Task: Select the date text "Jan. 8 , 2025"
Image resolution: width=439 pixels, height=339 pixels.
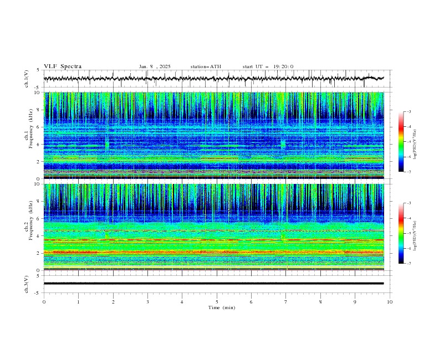Action: point(155,66)
